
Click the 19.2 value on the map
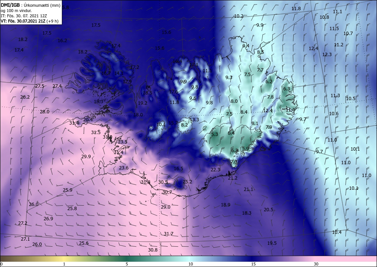143,103
